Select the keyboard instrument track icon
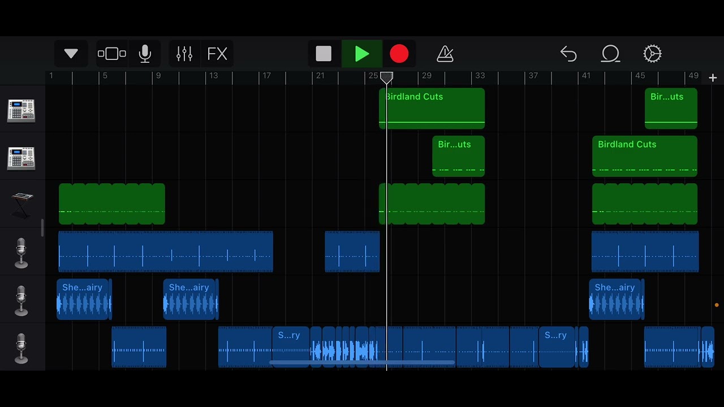 [x=21, y=205]
